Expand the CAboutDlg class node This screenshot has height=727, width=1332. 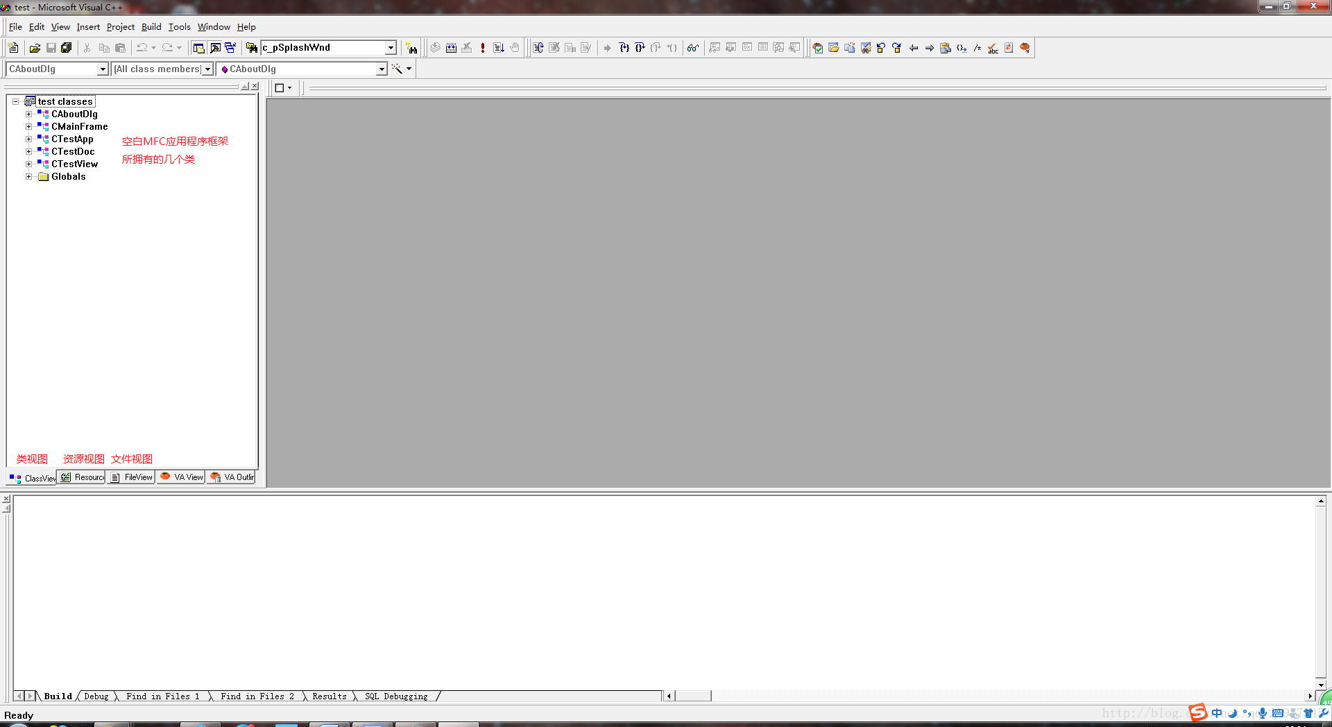click(28, 114)
